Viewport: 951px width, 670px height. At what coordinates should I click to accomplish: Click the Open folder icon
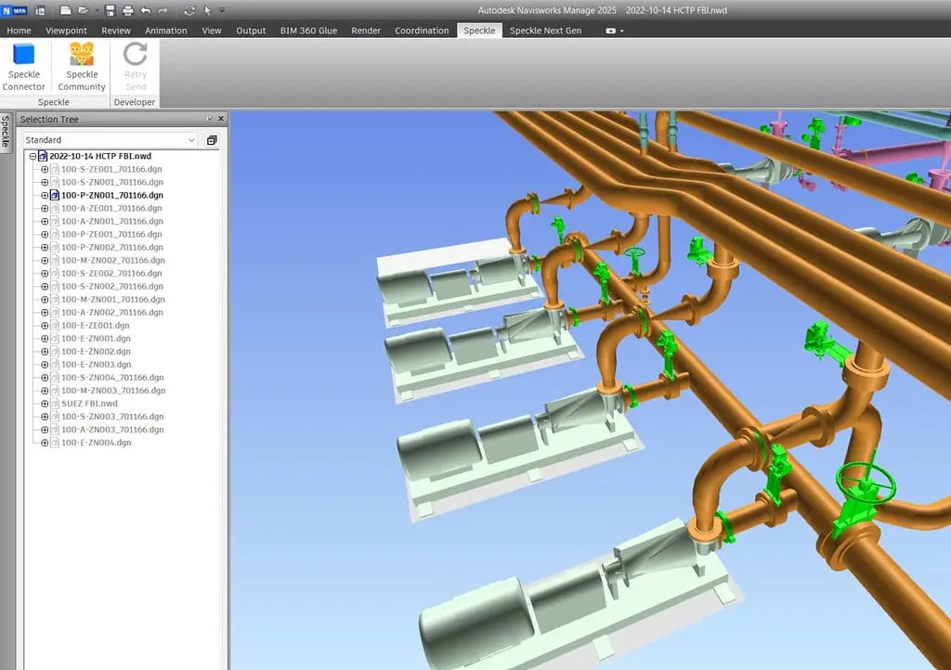[x=84, y=10]
